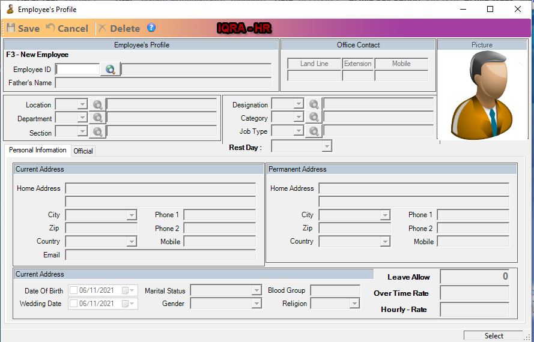Click the Job Type lookup magnifier icon
The image size is (534, 342).
314,131
